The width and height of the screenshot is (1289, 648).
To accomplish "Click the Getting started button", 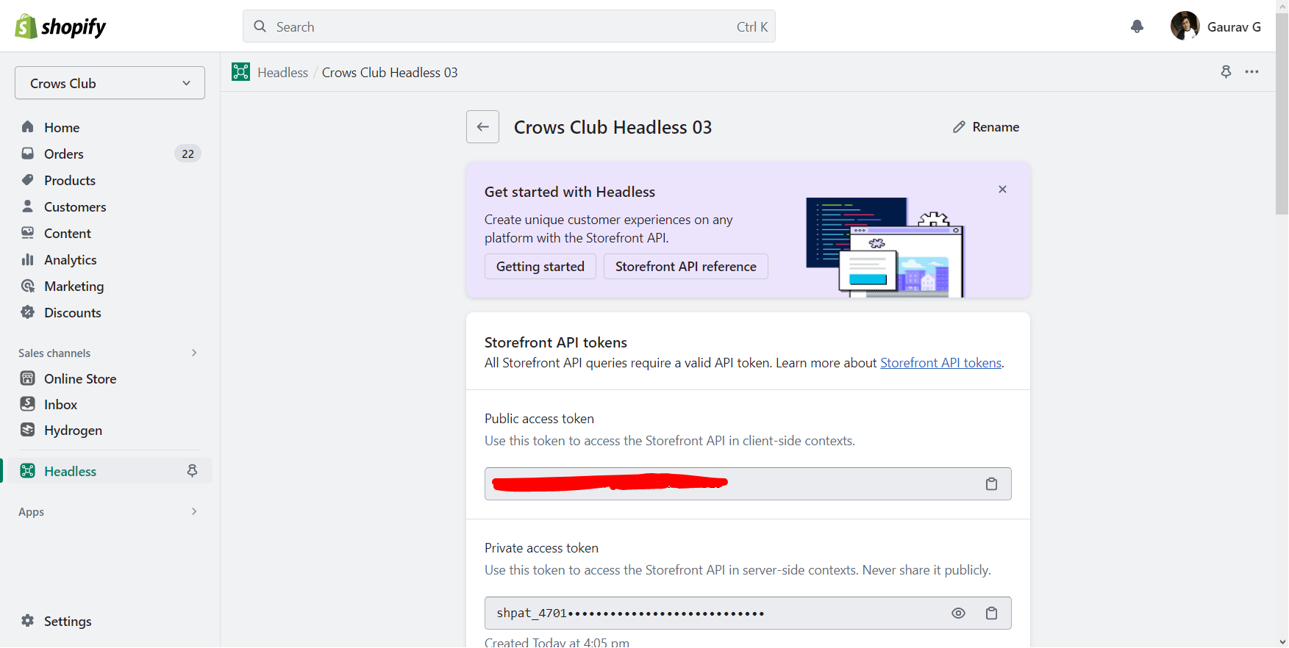I will pyautogui.click(x=540, y=267).
